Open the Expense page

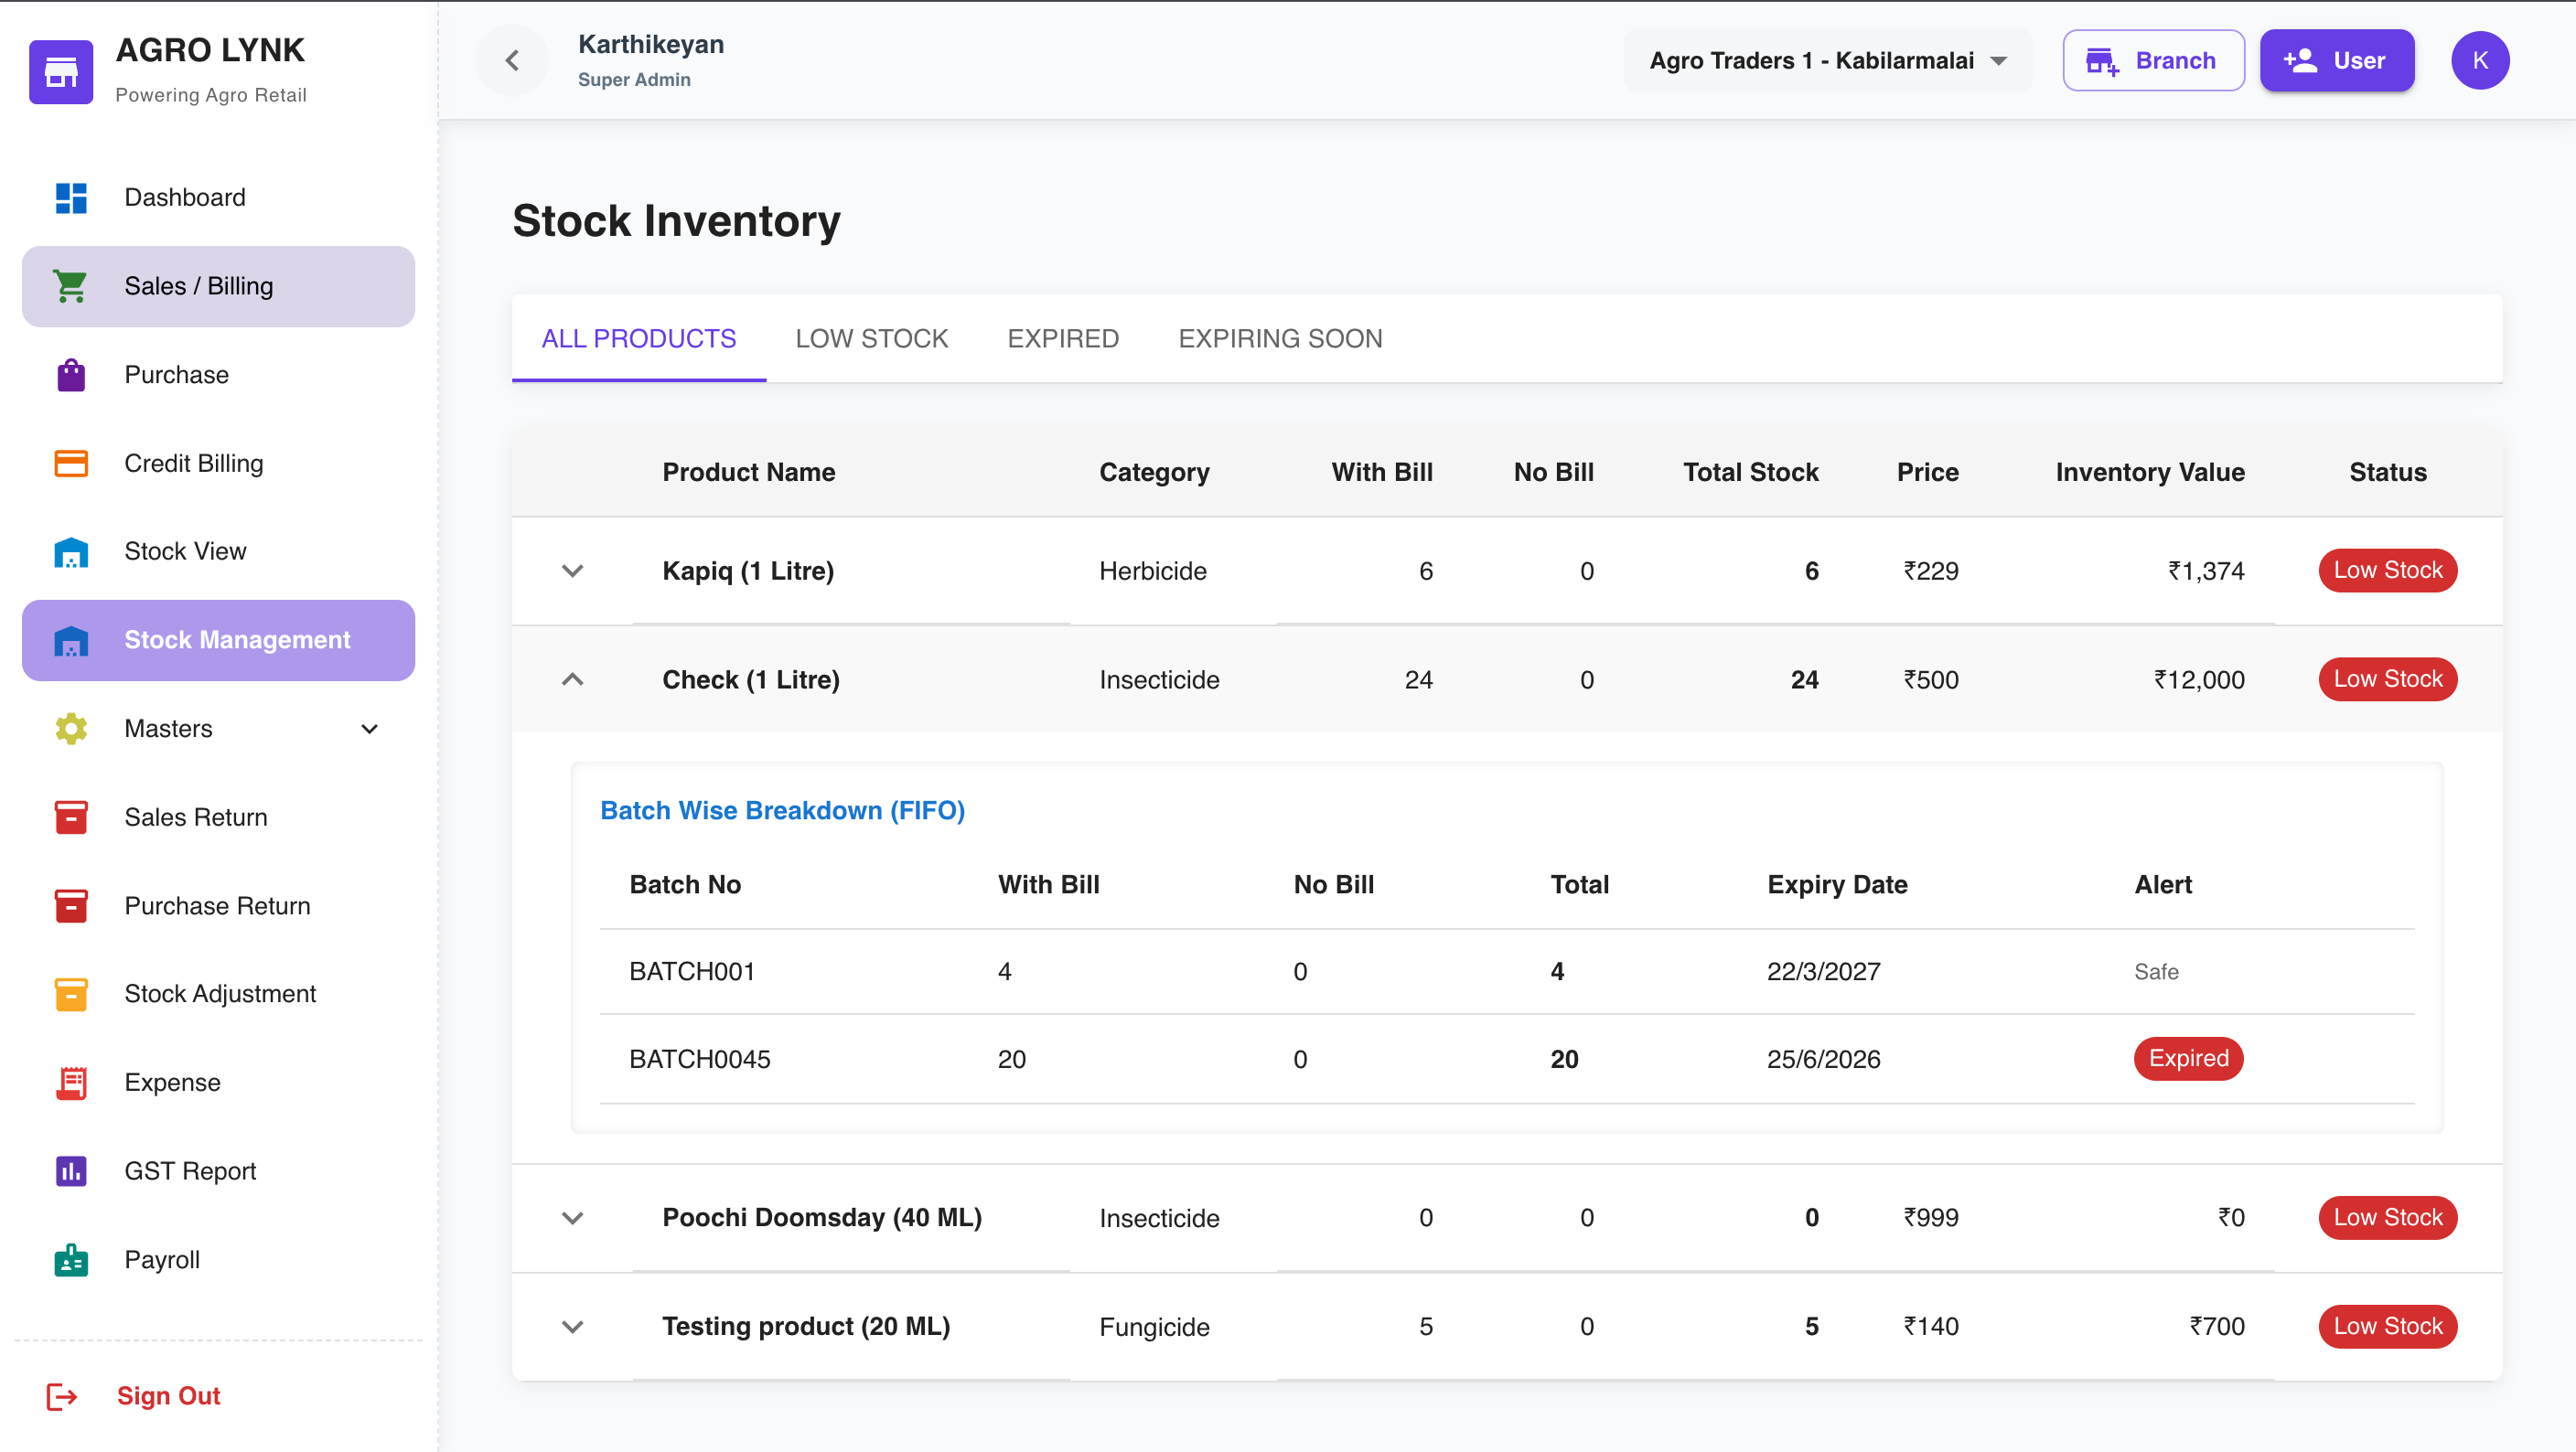tap(218, 1084)
